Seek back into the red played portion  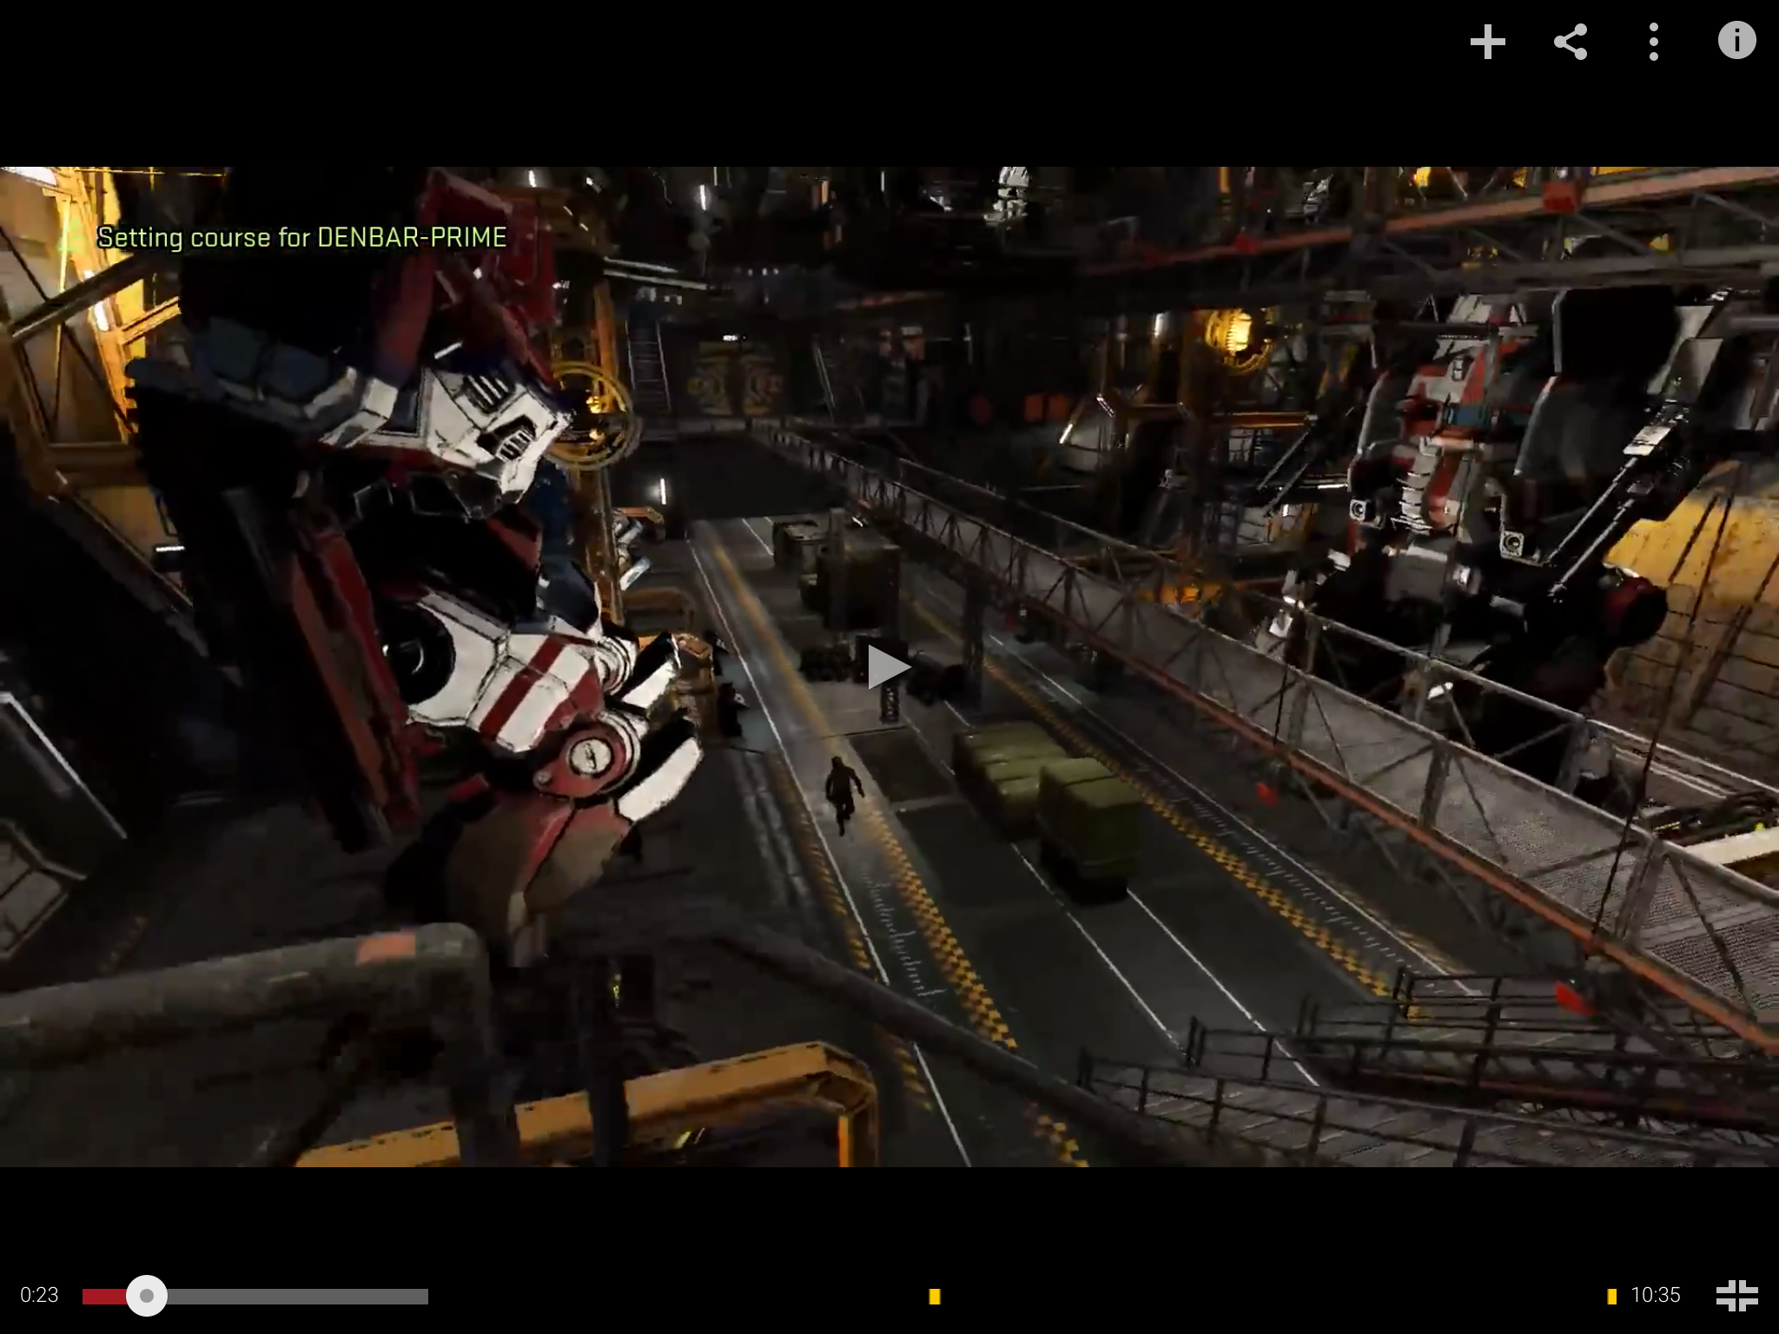coord(103,1296)
